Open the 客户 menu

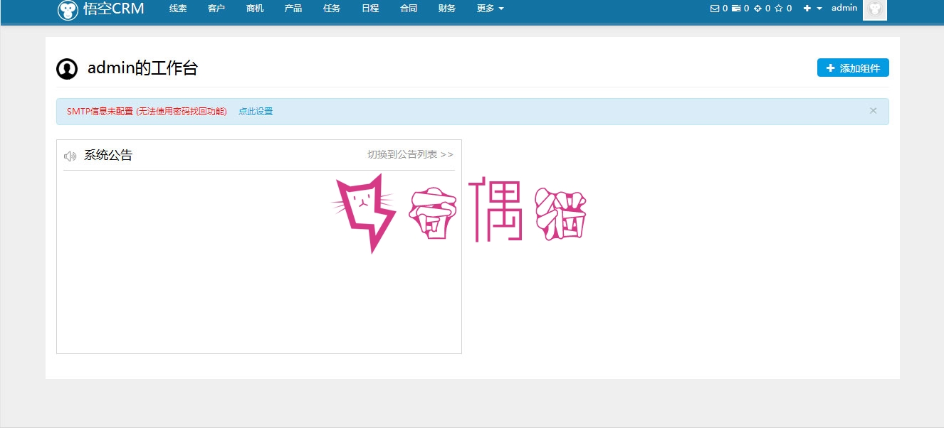[x=216, y=9]
